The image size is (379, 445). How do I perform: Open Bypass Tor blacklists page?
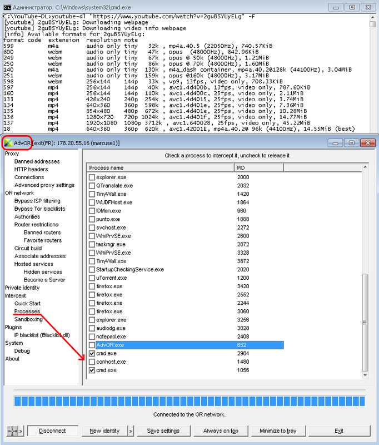pos(39,209)
